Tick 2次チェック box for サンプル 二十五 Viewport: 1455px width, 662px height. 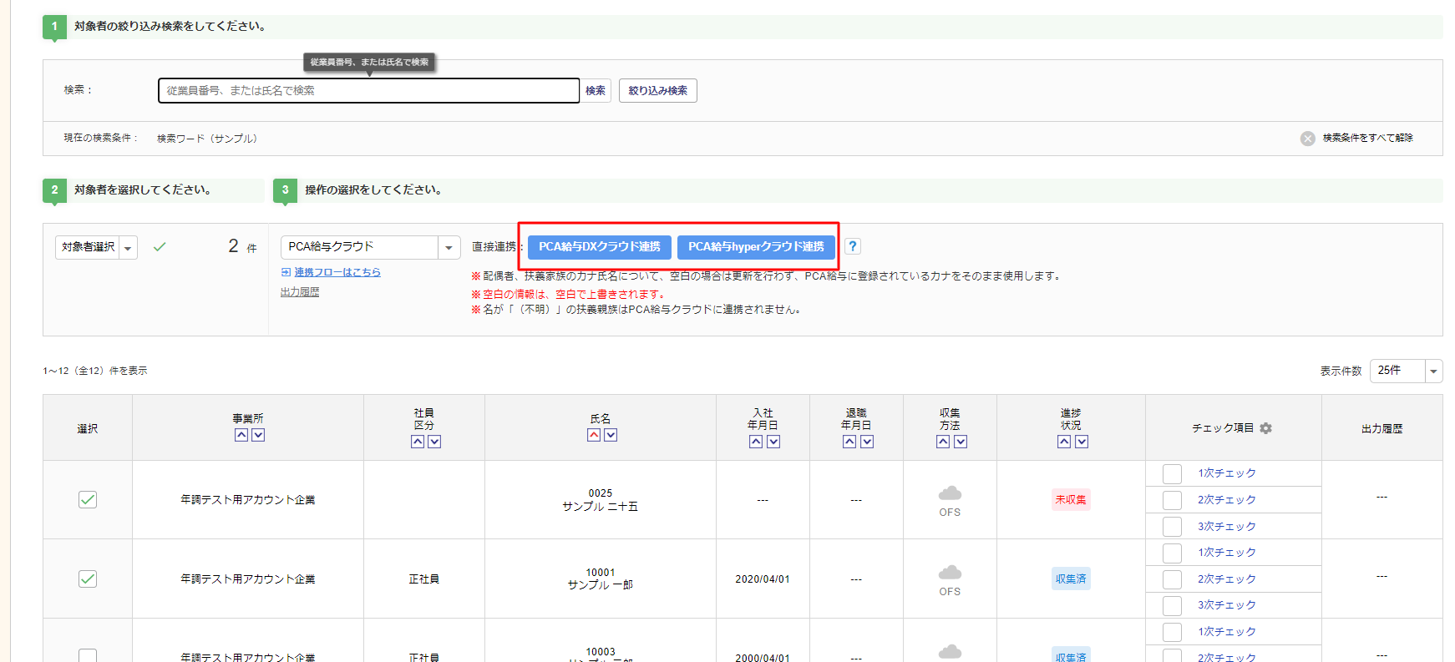coord(1173,500)
